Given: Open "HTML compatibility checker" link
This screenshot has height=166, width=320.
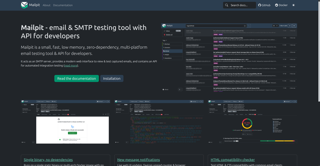Looking at the screenshot, I should click(233, 160).
